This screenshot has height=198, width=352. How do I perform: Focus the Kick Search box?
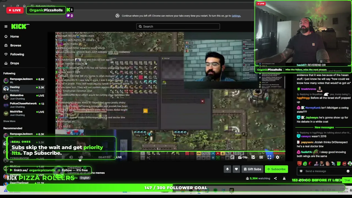coord(178,26)
